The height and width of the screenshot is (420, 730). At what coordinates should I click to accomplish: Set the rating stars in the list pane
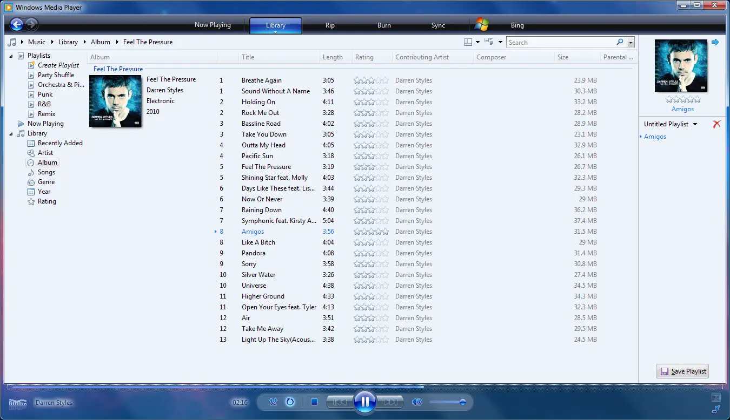point(683,99)
